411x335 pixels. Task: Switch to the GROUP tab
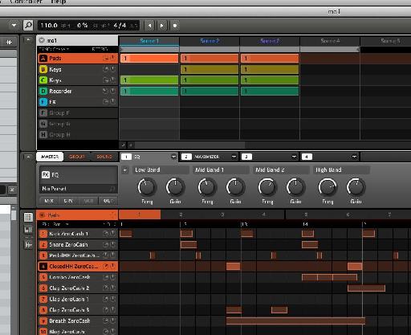point(77,157)
